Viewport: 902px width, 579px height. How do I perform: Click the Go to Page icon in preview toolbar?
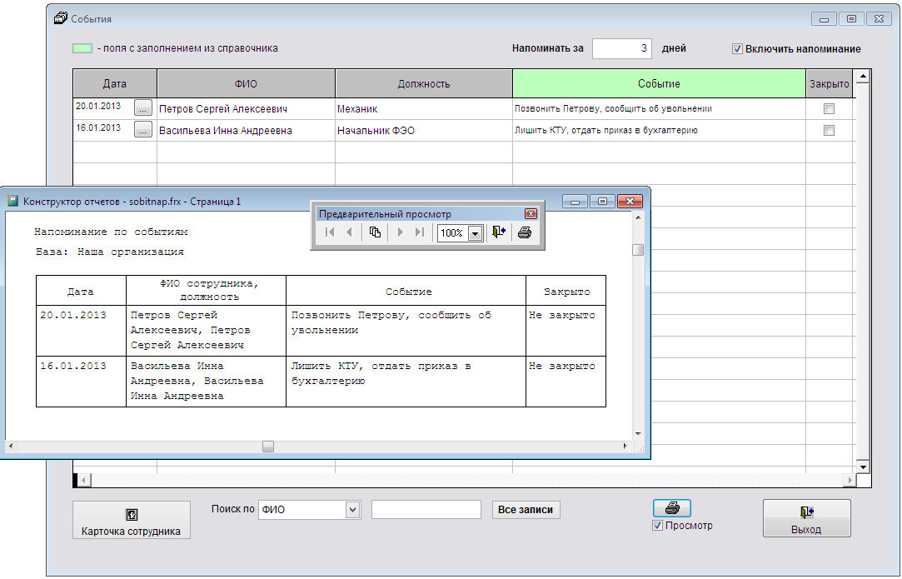click(x=375, y=233)
